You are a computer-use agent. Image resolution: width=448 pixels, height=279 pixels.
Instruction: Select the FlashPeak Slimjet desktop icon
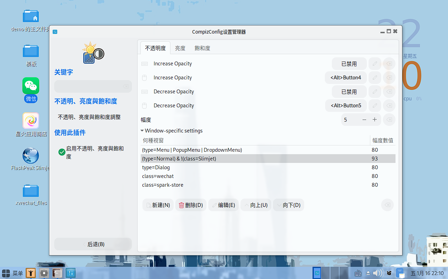(31, 159)
